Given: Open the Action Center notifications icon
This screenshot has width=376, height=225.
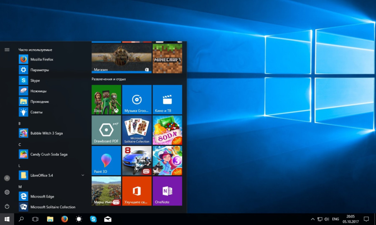Looking at the screenshot, I should coord(366,219).
